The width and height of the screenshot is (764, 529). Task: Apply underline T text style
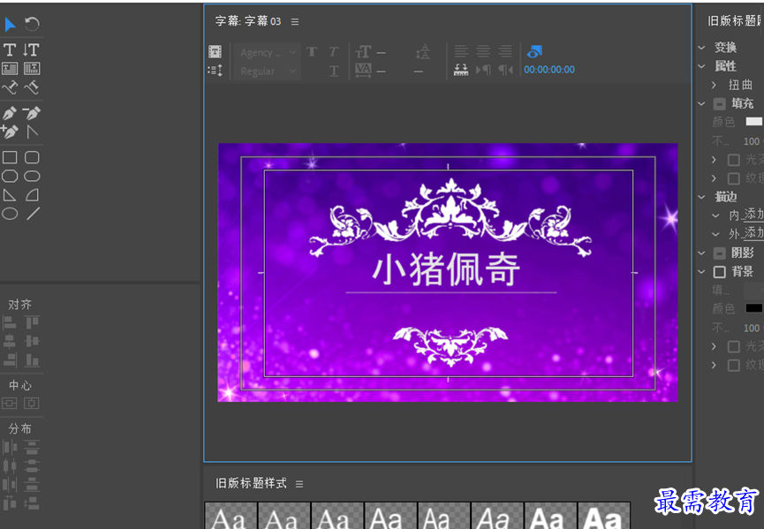point(334,72)
